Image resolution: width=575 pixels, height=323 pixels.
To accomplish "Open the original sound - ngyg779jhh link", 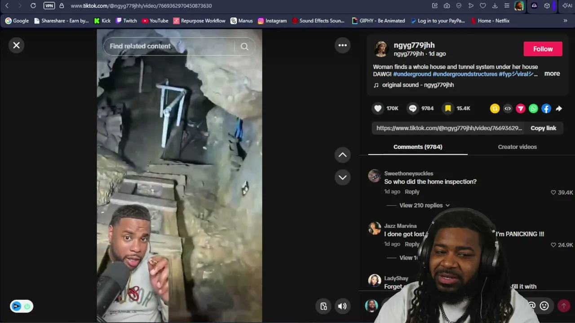I will tap(418, 85).
